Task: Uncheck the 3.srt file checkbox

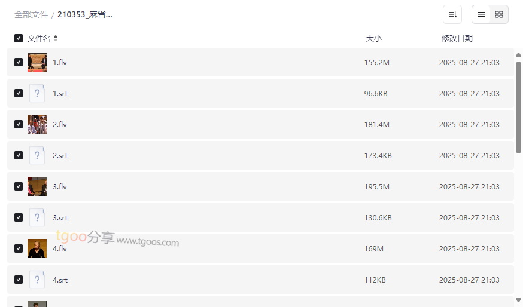Action: (19, 217)
